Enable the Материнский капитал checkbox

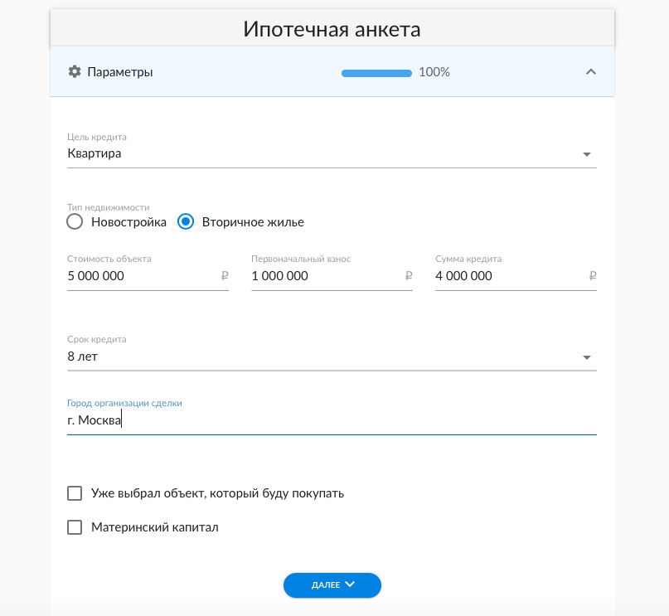pyautogui.click(x=75, y=527)
